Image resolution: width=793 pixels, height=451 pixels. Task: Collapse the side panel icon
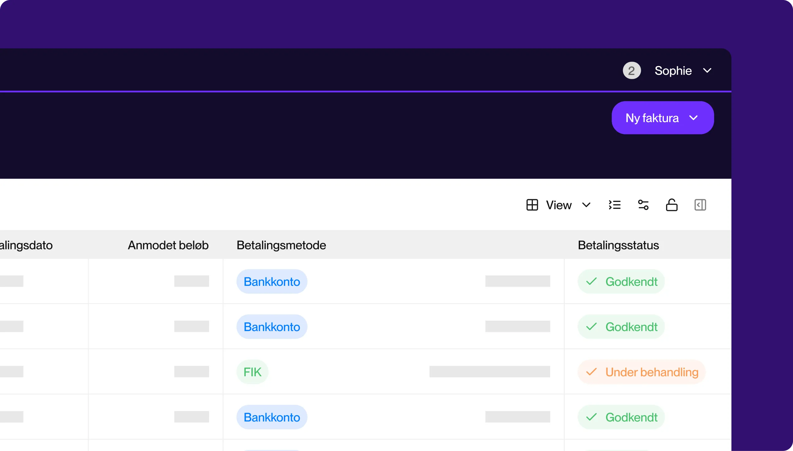pyautogui.click(x=700, y=205)
